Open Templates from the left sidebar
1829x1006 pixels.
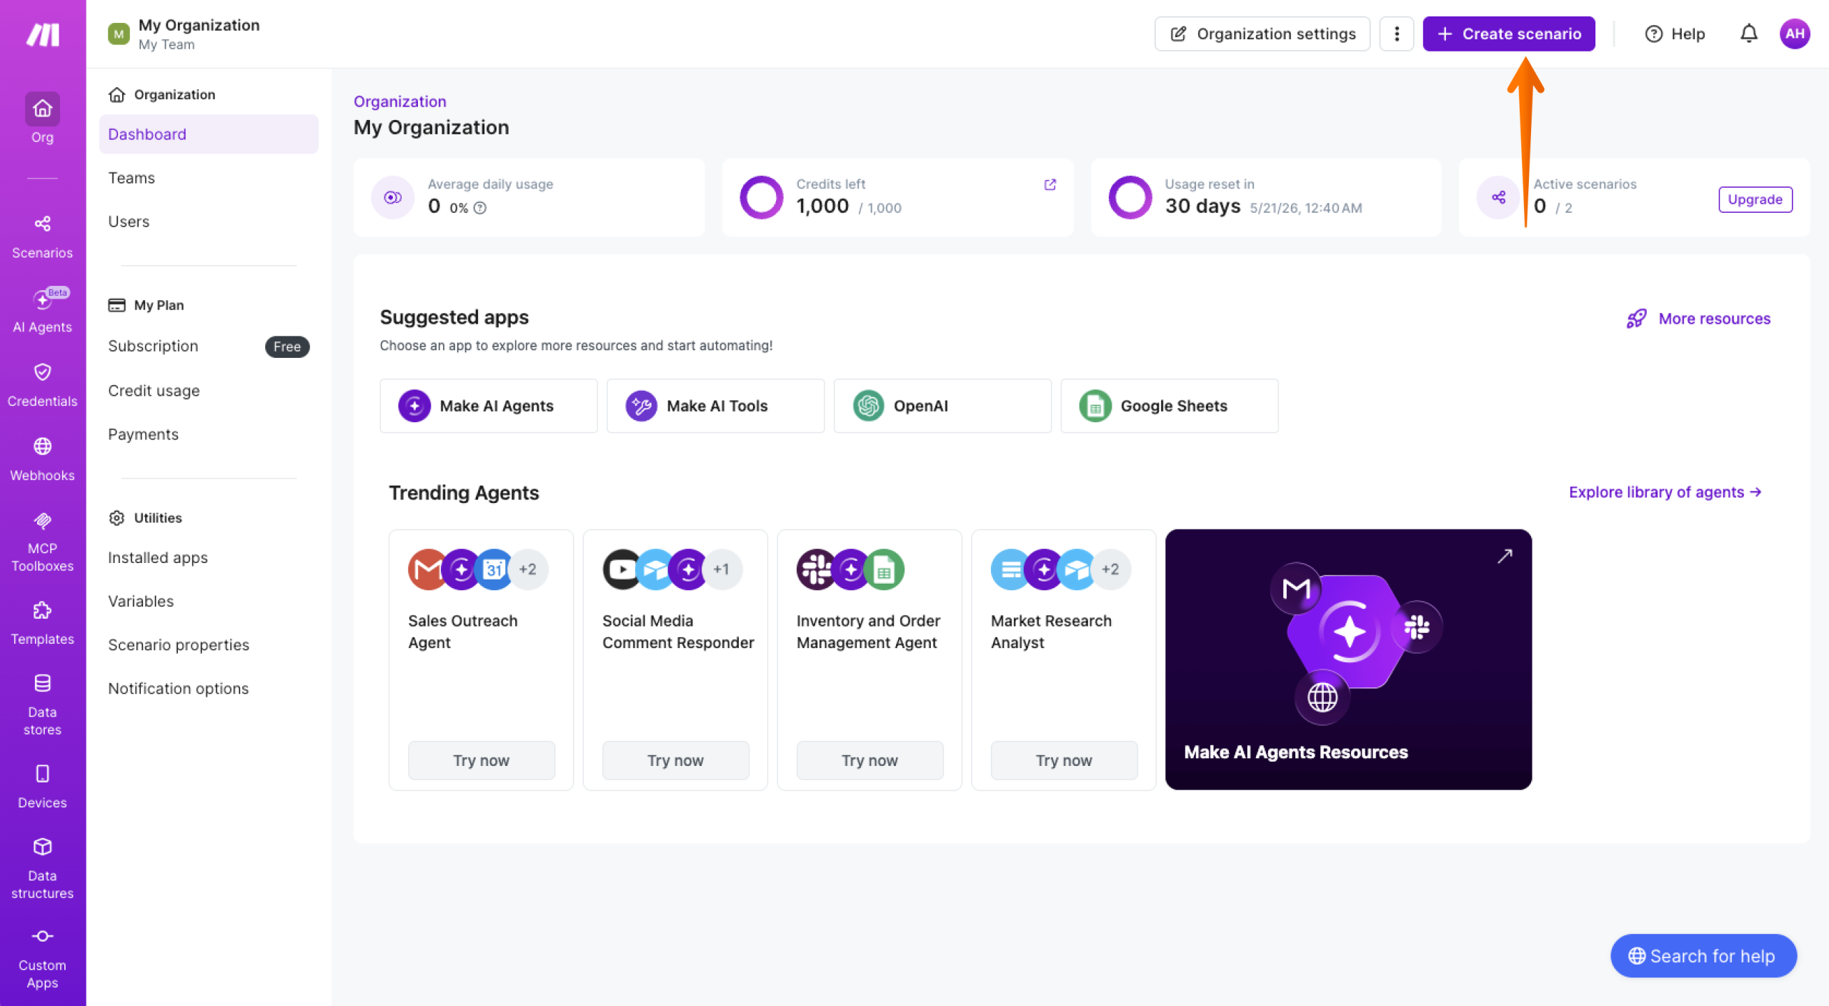[x=42, y=623]
